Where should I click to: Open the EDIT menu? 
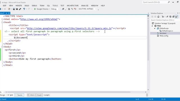point(4,6)
